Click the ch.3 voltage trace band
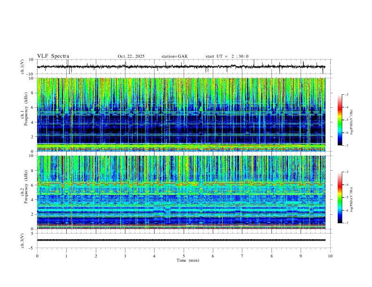Viewport: 372px width, 287px height. (181, 240)
